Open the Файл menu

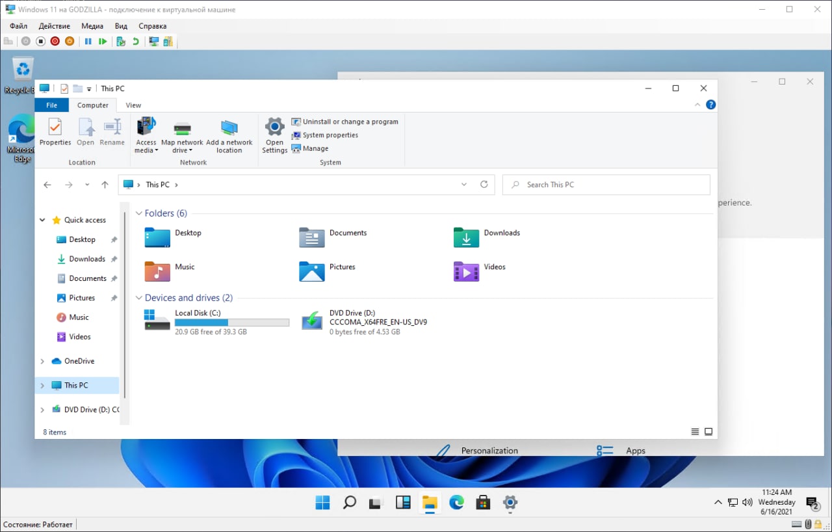pos(18,26)
